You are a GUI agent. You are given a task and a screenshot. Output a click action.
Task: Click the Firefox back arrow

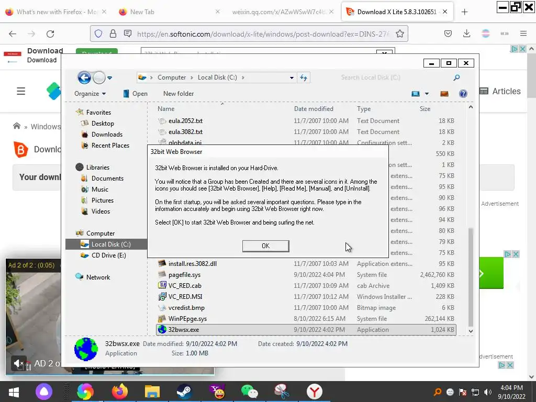tap(13, 33)
